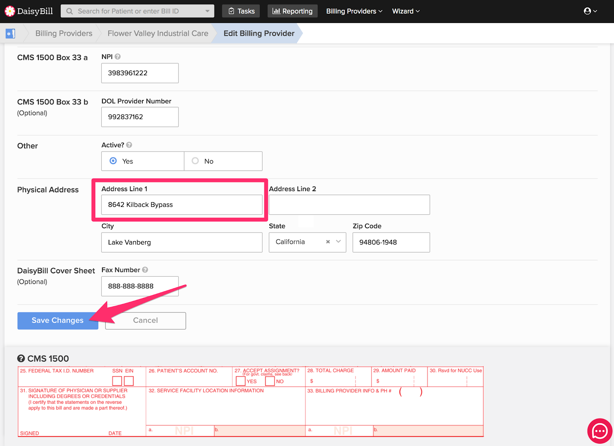Click the patient or Bill ID search box
Screen dimensions: 614x446
tap(137, 11)
